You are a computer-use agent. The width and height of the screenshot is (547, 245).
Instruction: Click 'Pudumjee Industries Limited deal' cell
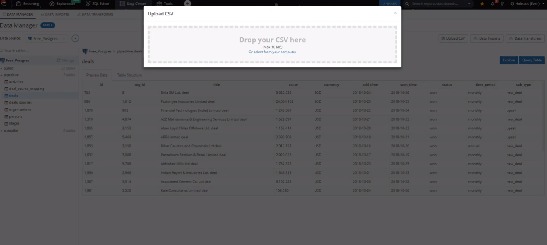pos(187,102)
